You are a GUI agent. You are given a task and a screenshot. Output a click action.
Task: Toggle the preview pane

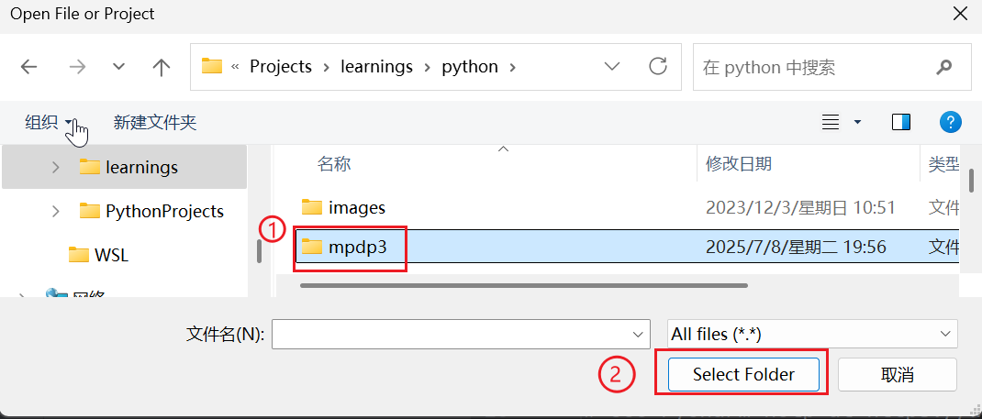click(901, 122)
